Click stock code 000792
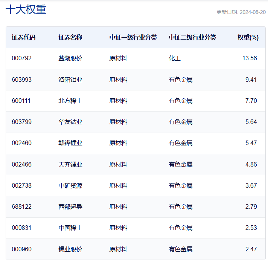268x263 pixels. [21, 58]
